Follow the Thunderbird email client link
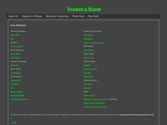 (15, 73)
